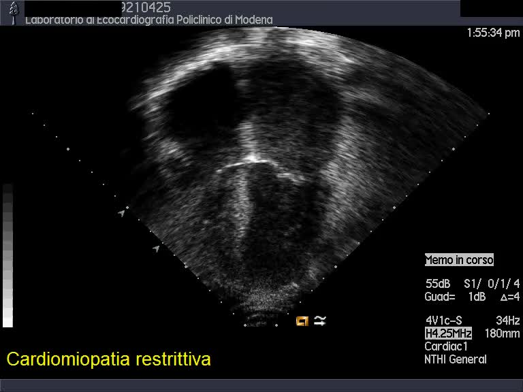Click the 'S1/ 0/1/ 4' parameter text

pos(492,284)
